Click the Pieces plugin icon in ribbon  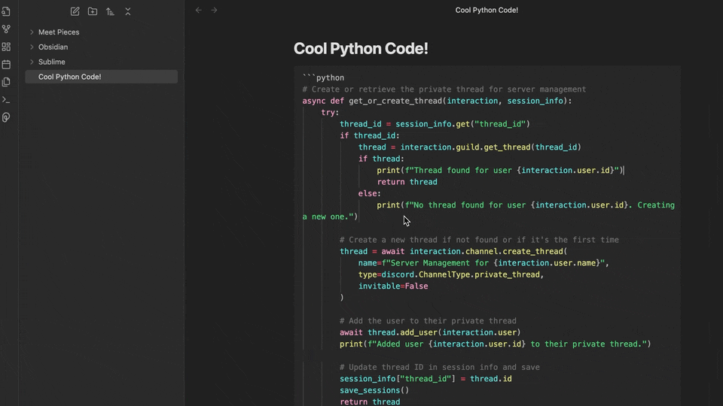click(6, 117)
